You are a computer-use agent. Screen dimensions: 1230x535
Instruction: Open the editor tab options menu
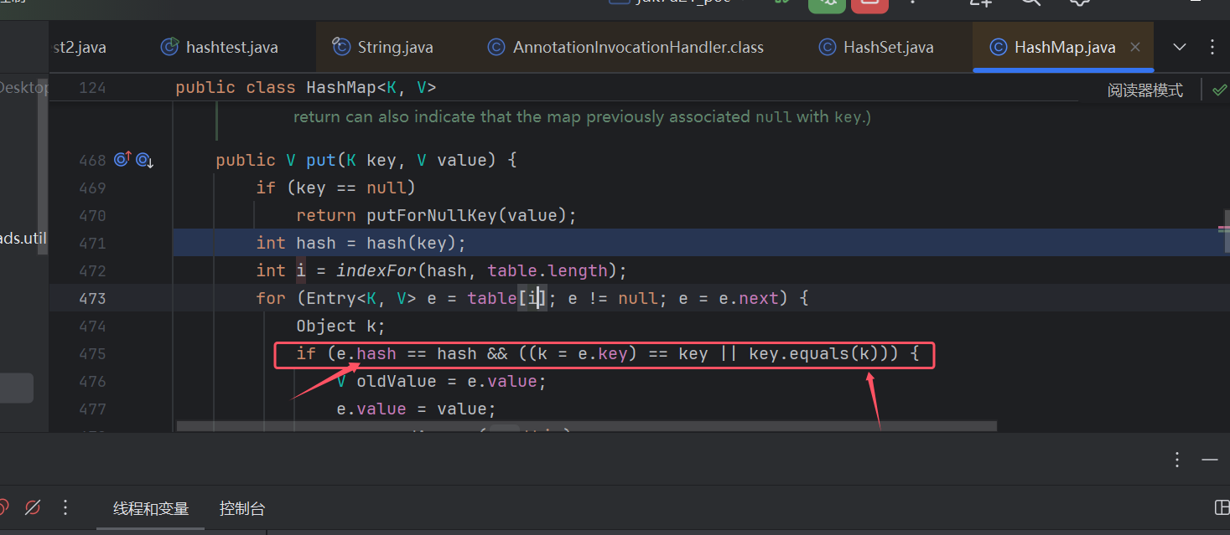tap(1212, 47)
